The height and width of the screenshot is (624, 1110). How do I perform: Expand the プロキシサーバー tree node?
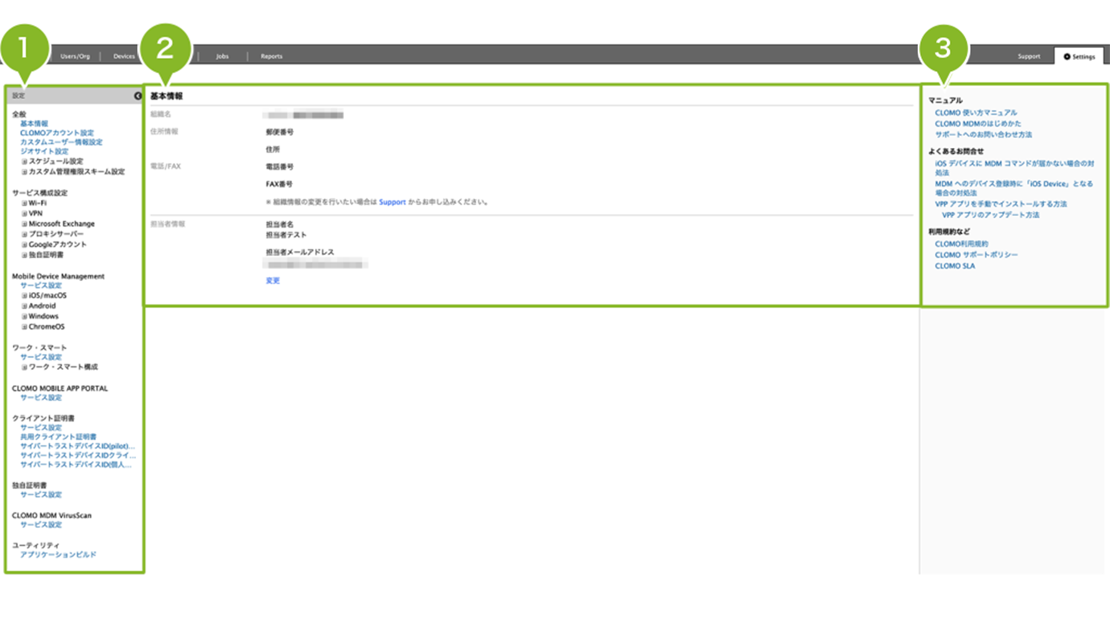(x=24, y=234)
